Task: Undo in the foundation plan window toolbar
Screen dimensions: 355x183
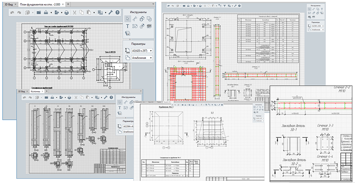Action: click(x=12, y=12)
